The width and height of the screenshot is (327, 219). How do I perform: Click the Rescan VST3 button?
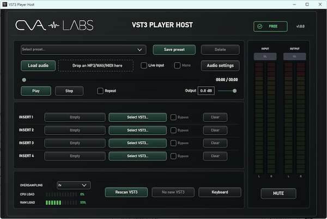coord(126,192)
